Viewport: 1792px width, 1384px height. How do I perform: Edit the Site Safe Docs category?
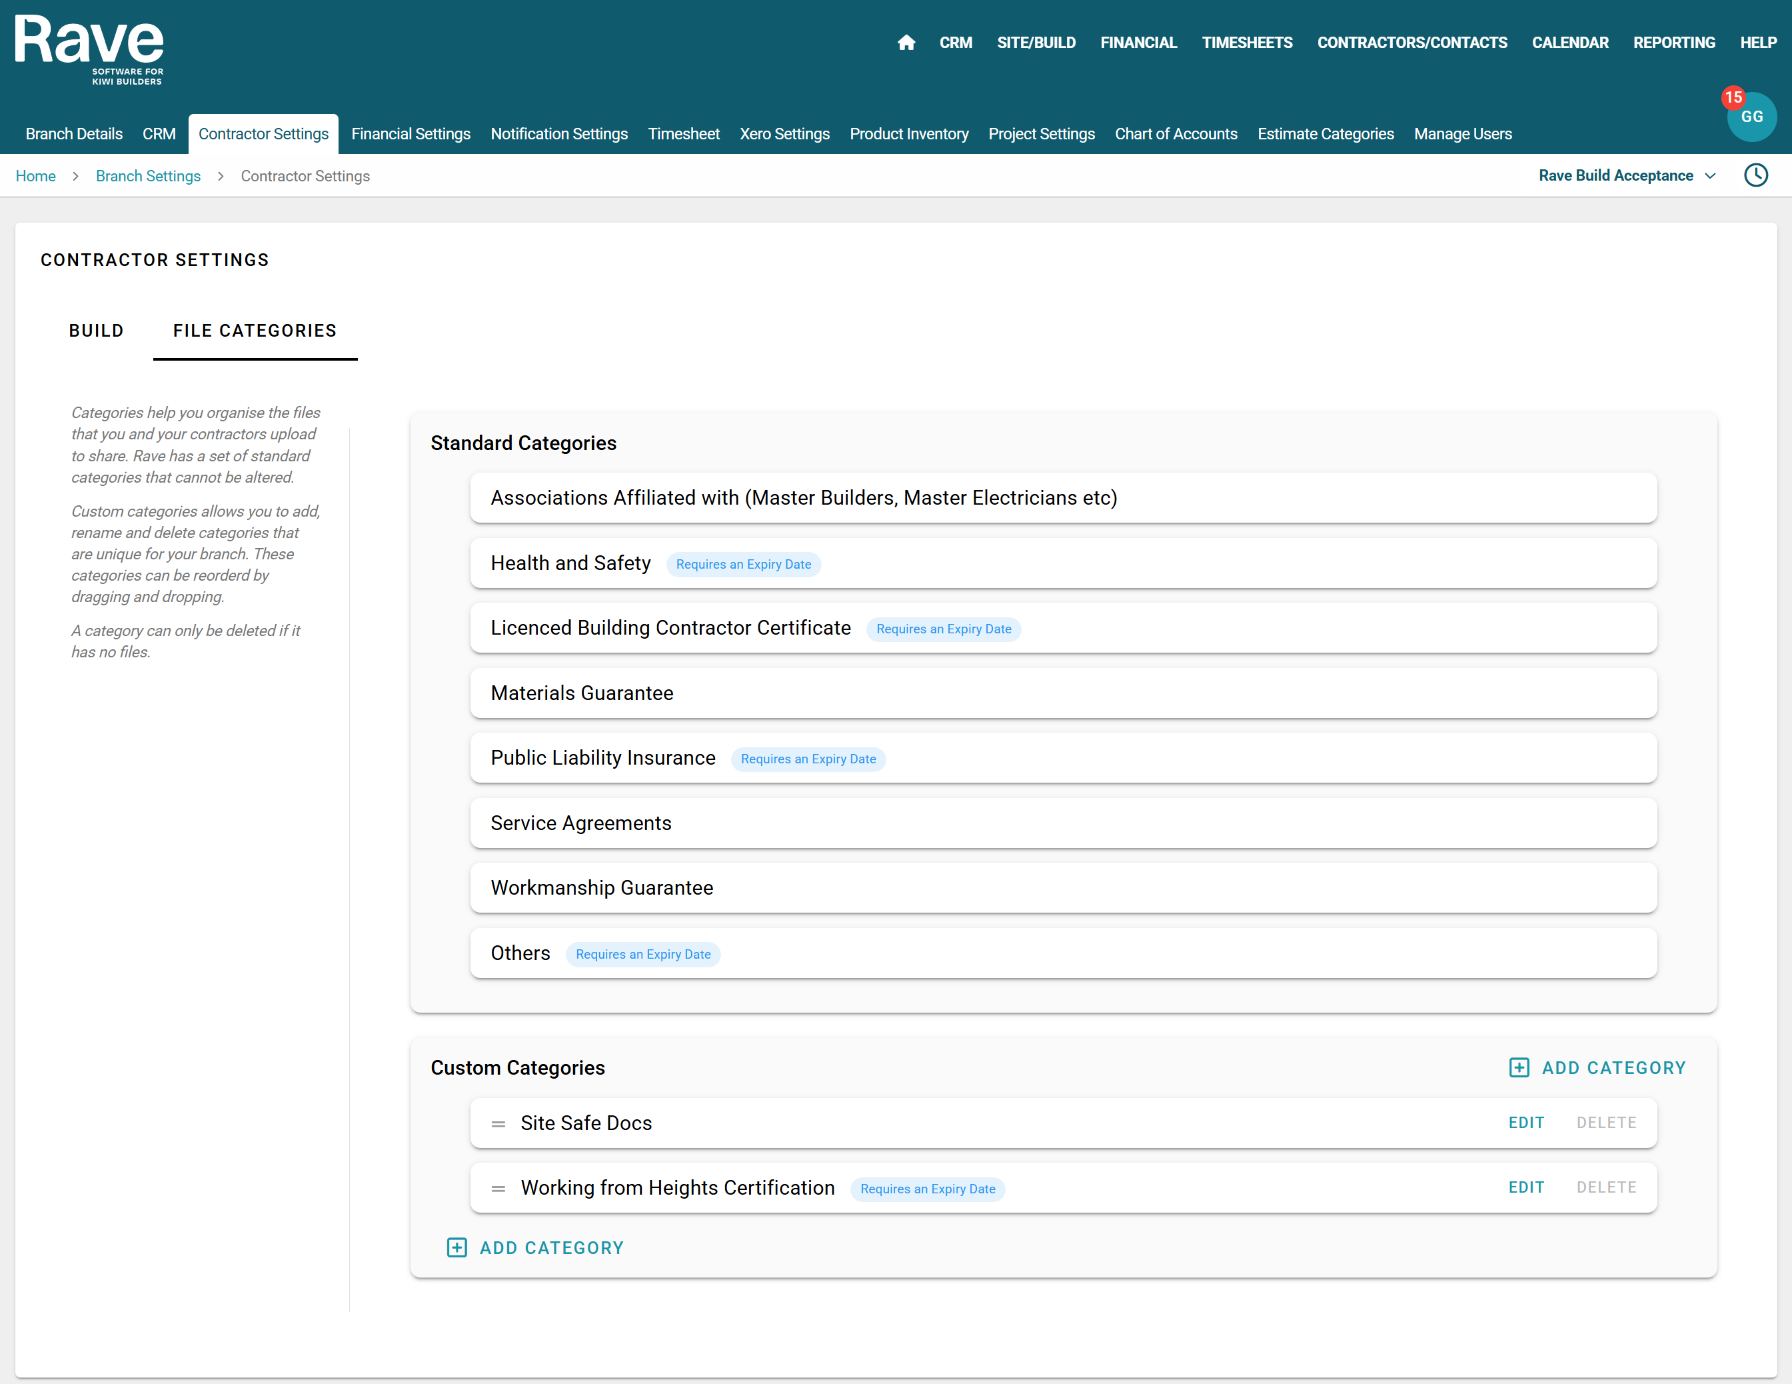tap(1525, 1122)
